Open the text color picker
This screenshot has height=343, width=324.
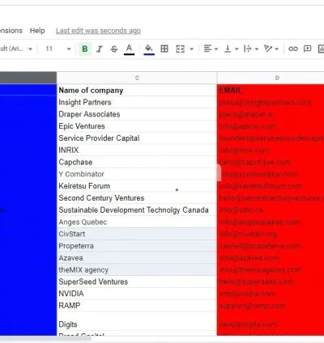click(129, 49)
